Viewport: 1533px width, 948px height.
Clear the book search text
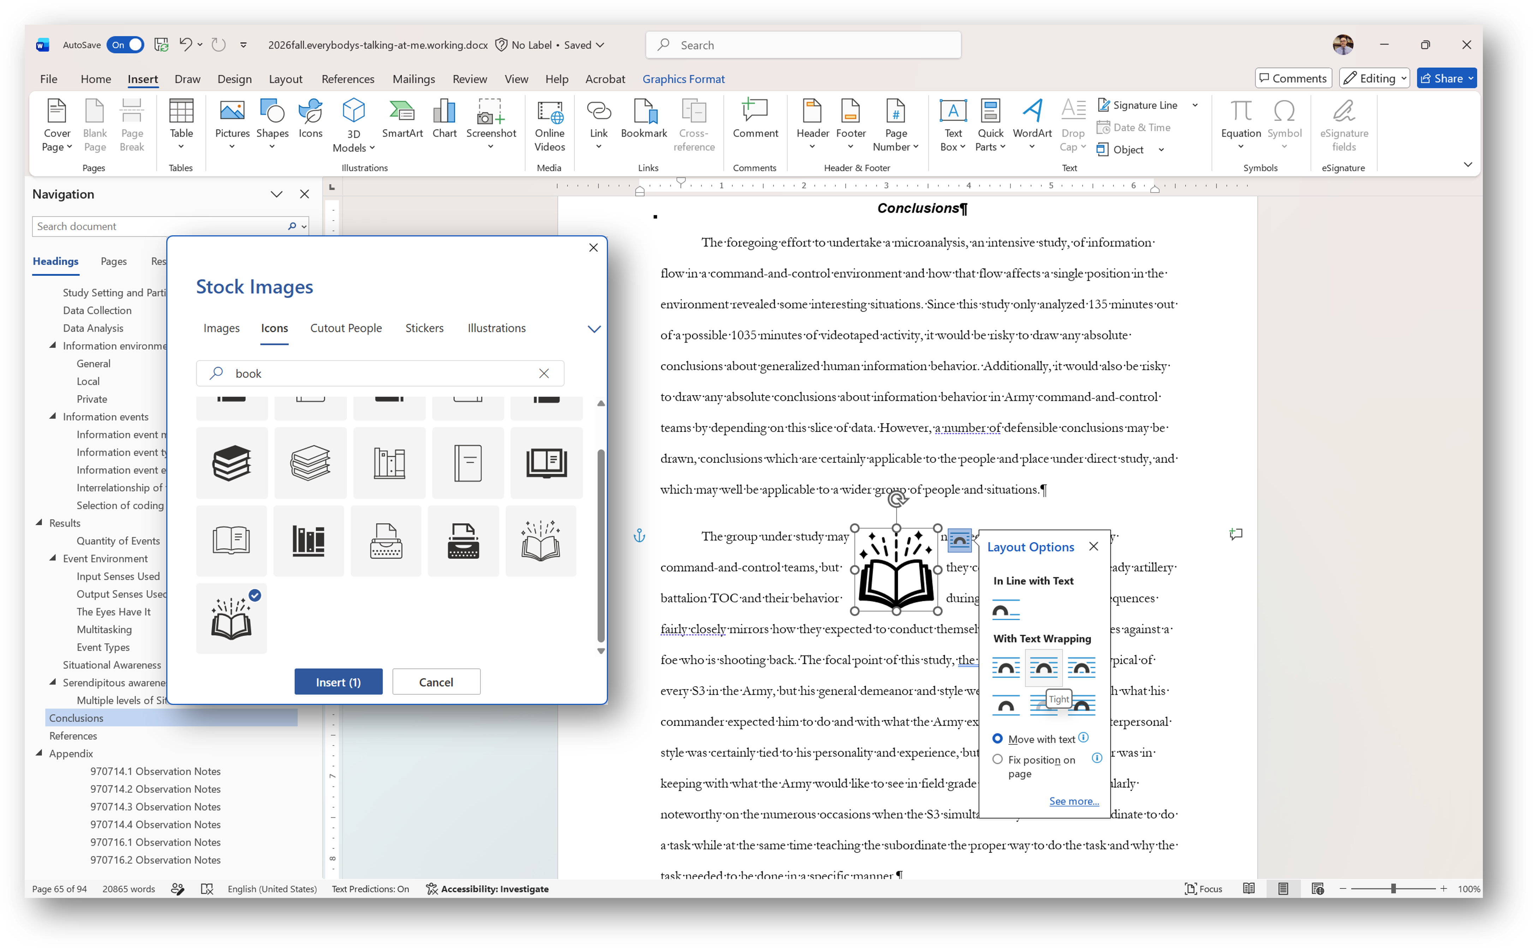544,373
